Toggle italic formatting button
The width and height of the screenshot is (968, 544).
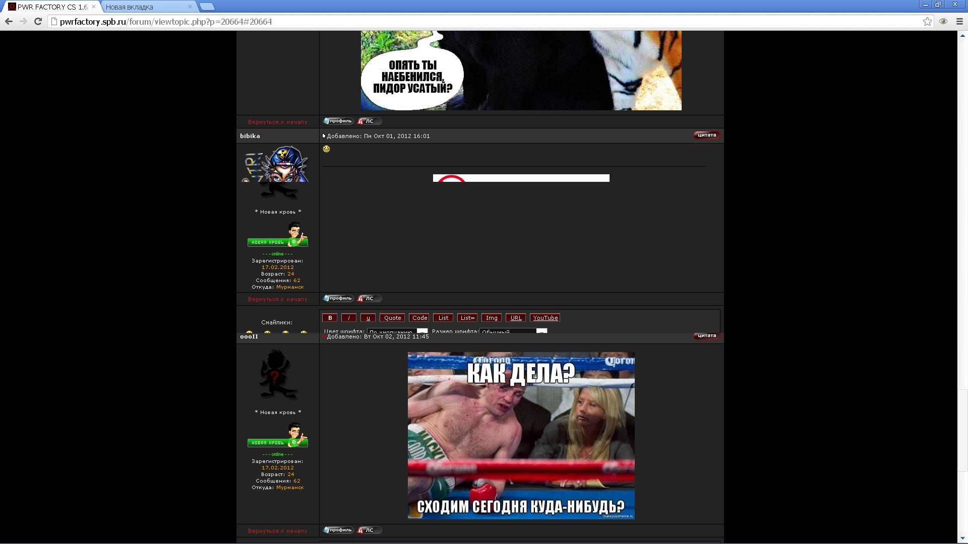(x=349, y=318)
